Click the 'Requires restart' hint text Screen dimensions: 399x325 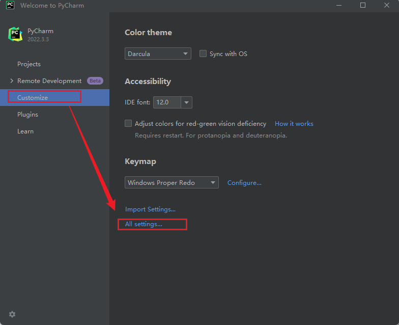click(x=211, y=136)
